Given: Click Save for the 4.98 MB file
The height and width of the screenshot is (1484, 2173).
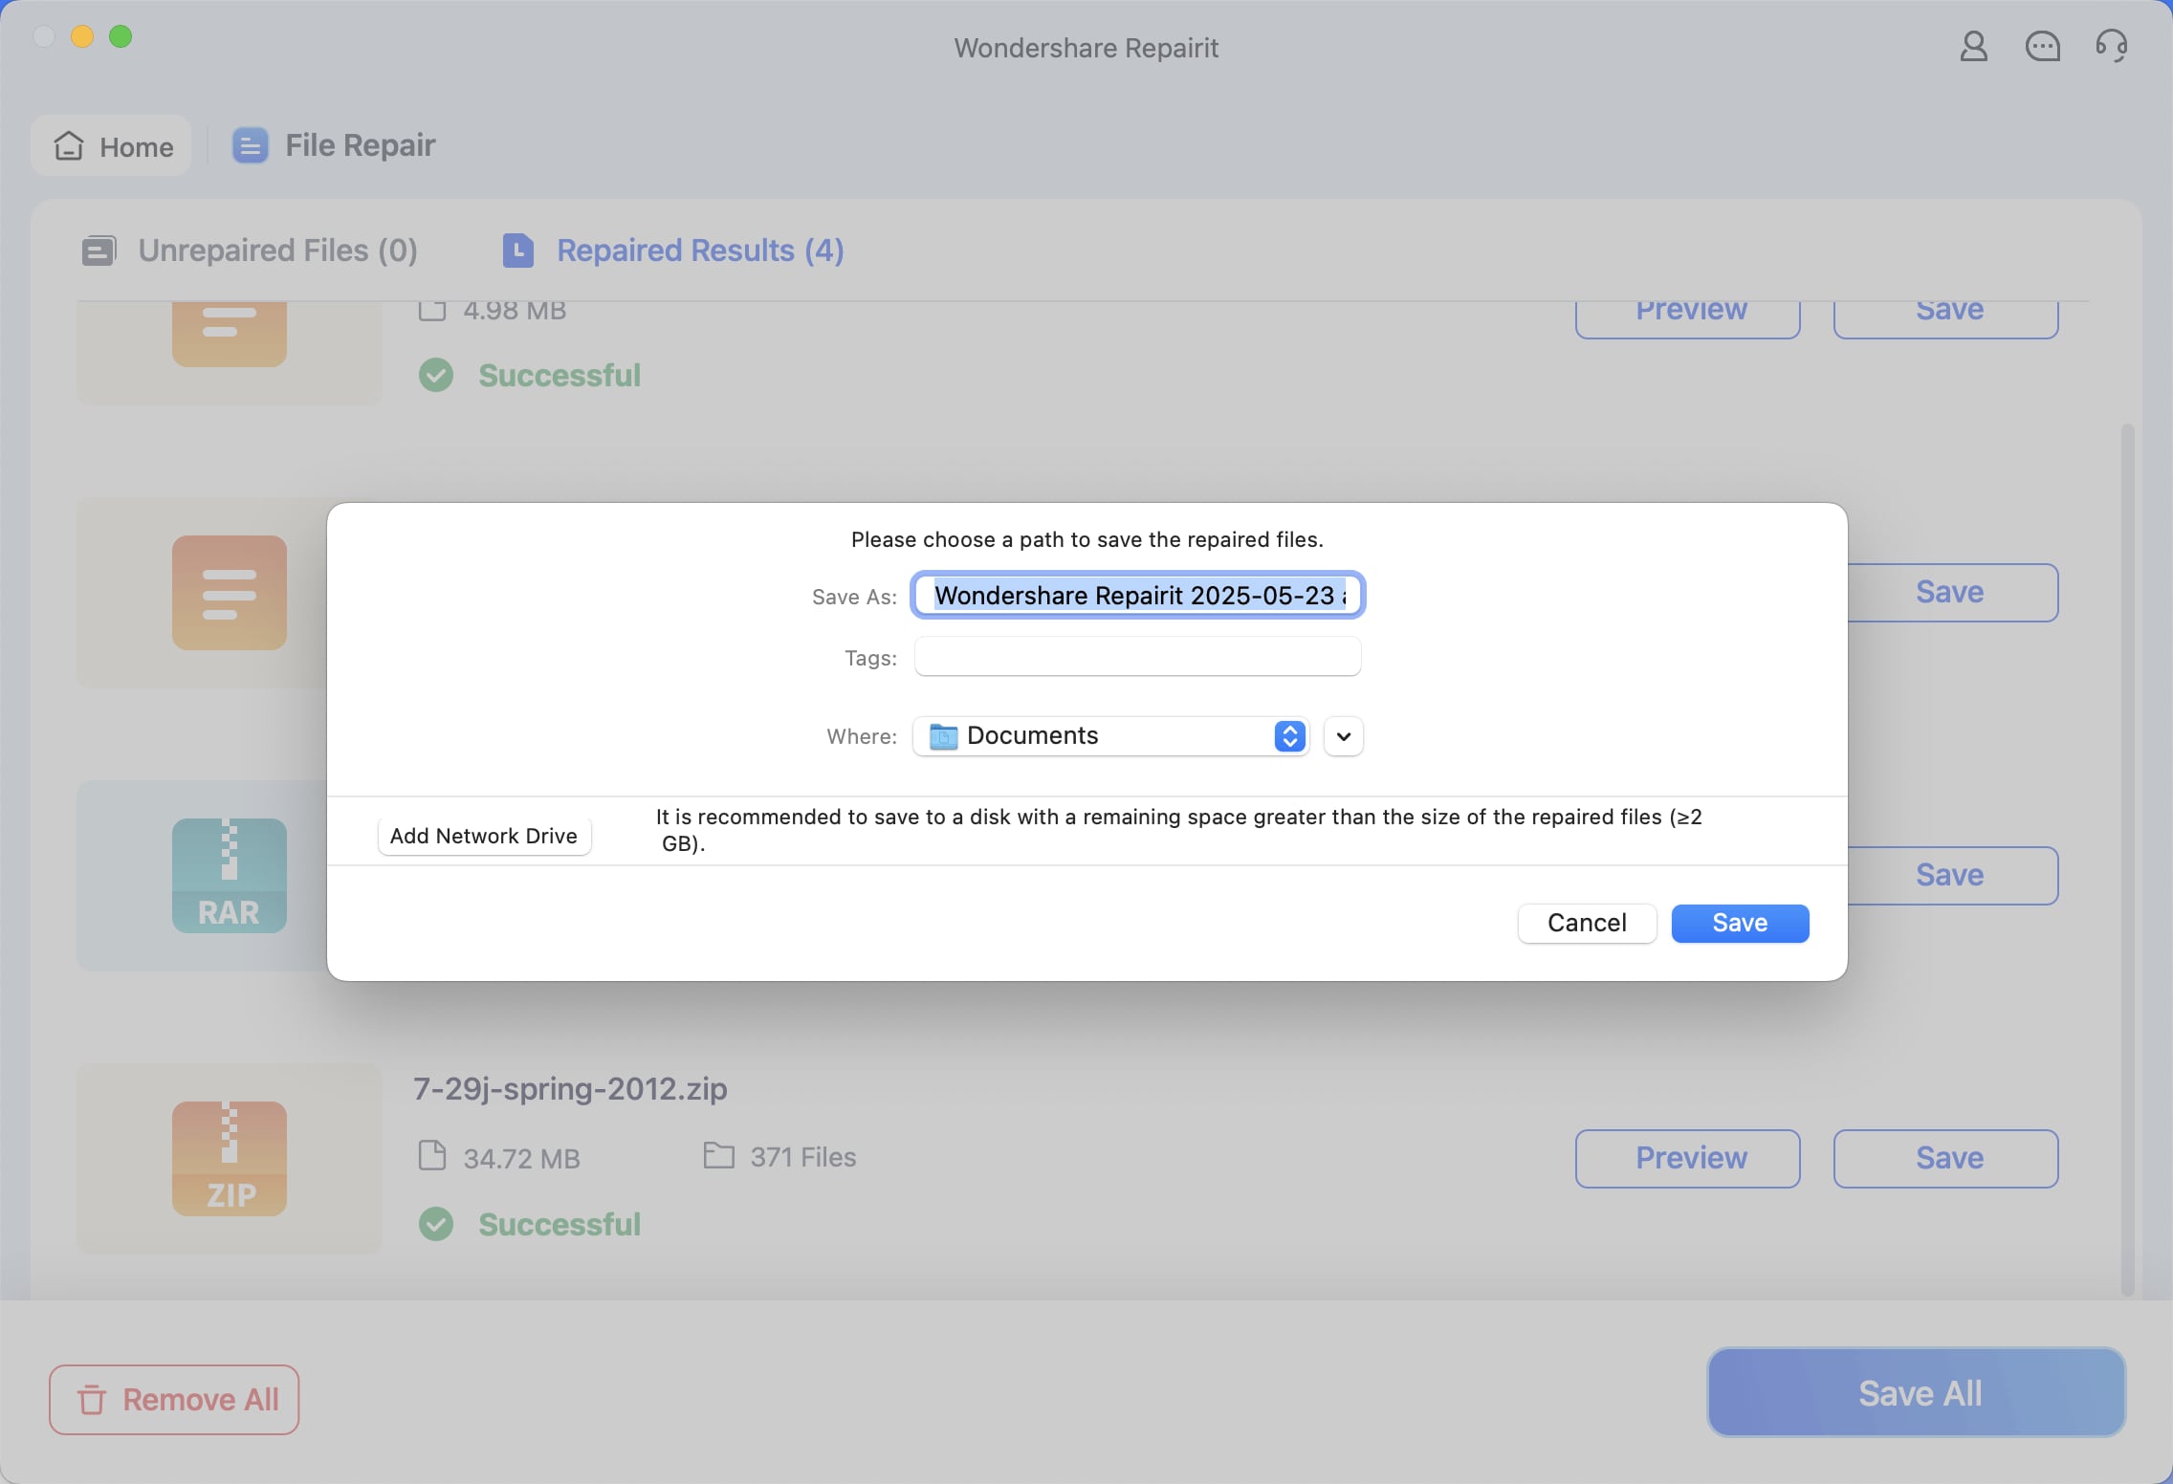Looking at the screenshot, I should click(1946, 319).
